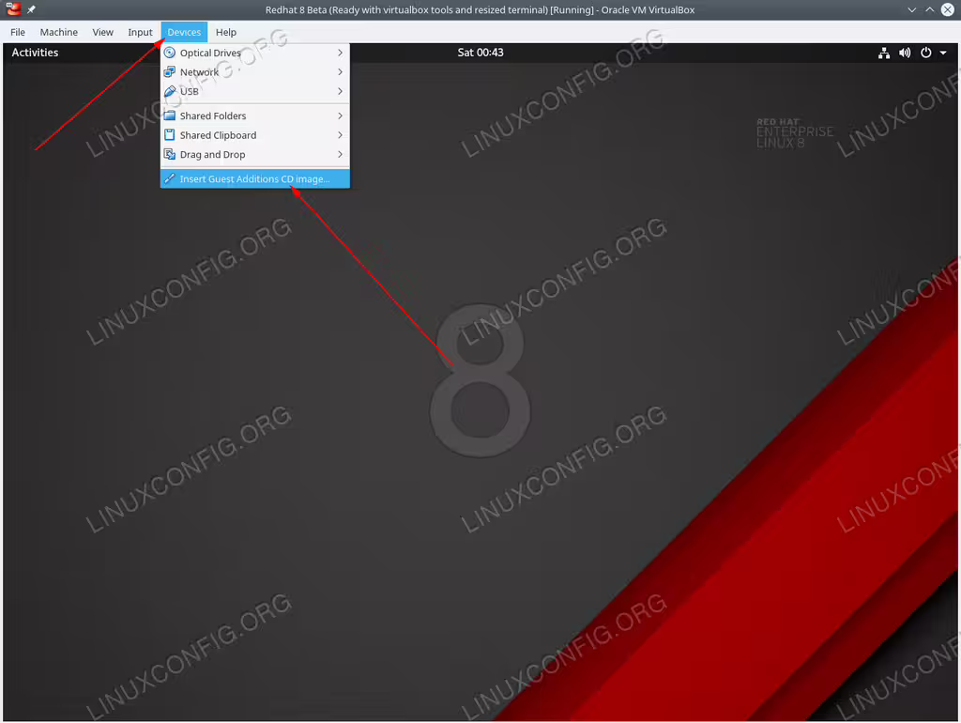Click the Drag and Drop icon
Viewport: 961px width, 723px height.
170,155
